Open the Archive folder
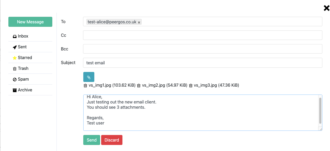Screen dimensions: 330x151 (x=25, y=90)
